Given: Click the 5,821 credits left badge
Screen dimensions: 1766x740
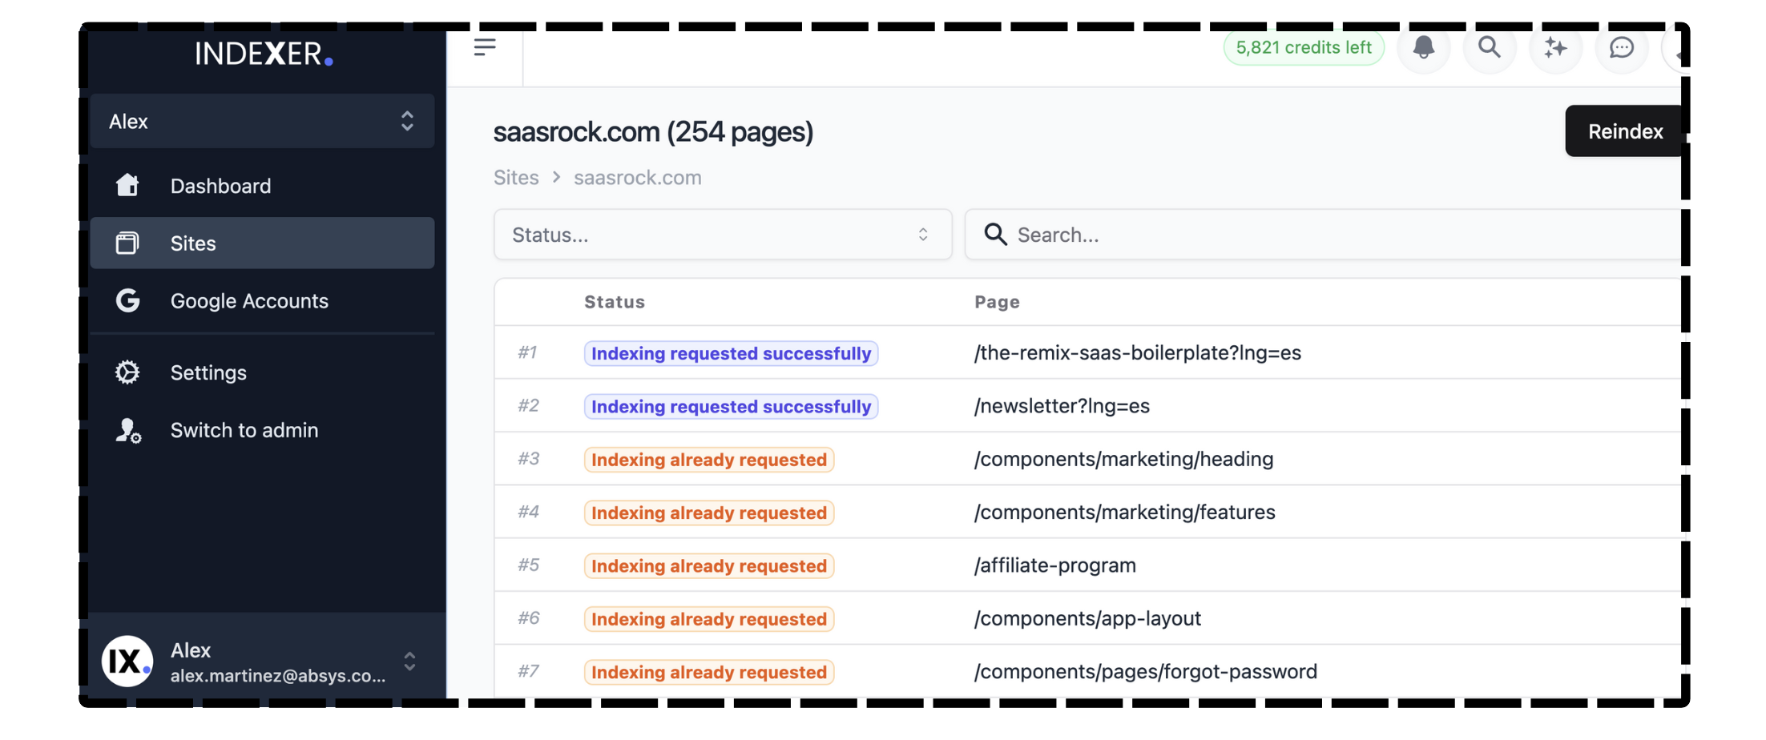Looking at the screenshot, I should (1304, 47).
